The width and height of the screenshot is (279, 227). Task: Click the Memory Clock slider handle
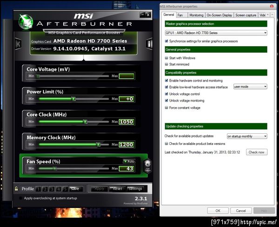coord(98,144)
